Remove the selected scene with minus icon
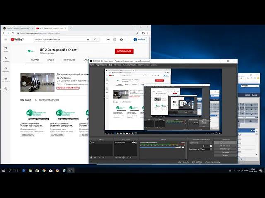 [x=95, y=158]
